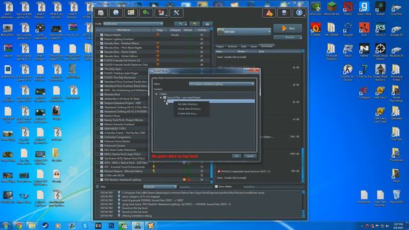Open the Minecraft desktop icon
The image size is (409, 230).
click(332, 8)
